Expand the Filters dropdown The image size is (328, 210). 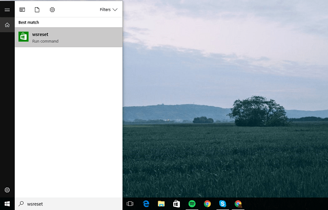click(x=109, y=10)
